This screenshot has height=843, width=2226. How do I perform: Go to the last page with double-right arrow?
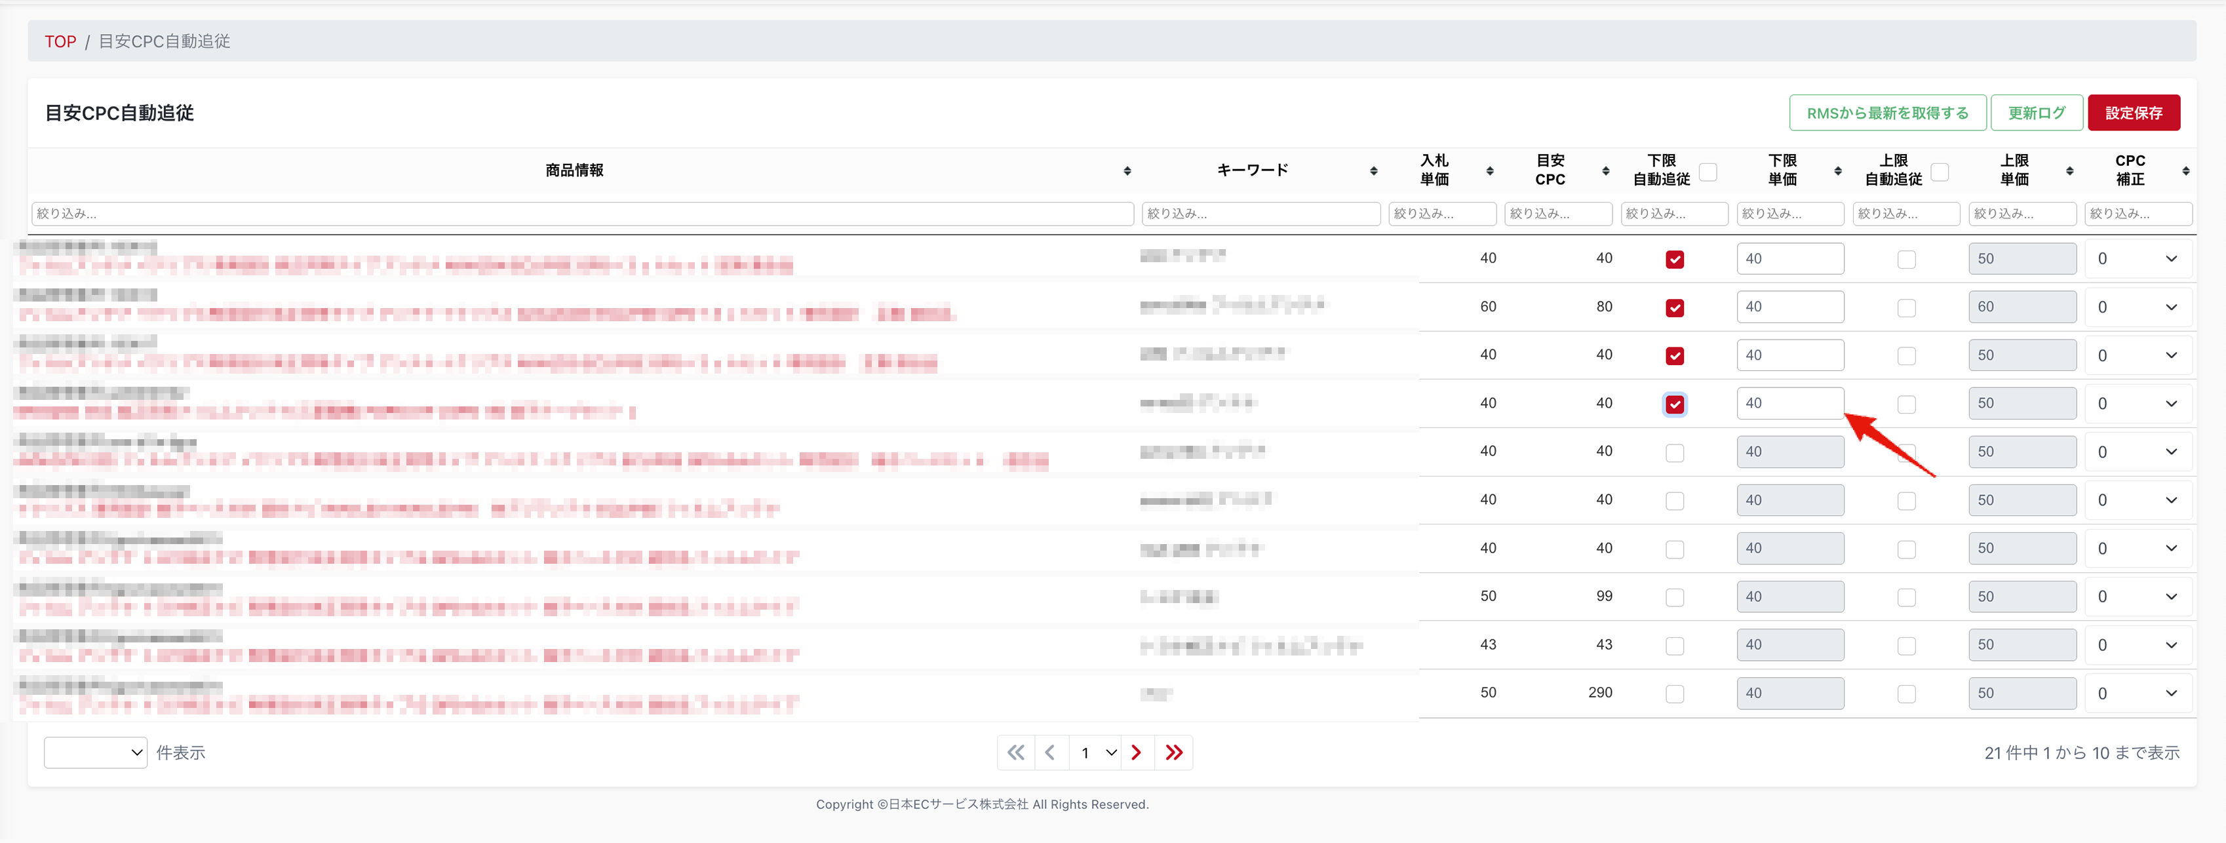pyautogui.click(x=1173, y=753)
